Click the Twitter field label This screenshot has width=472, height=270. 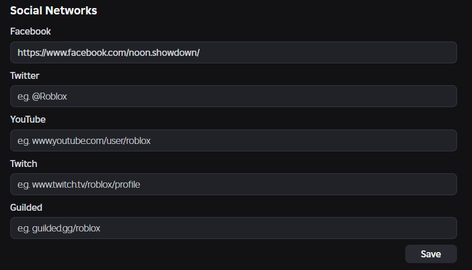(25, 75)
